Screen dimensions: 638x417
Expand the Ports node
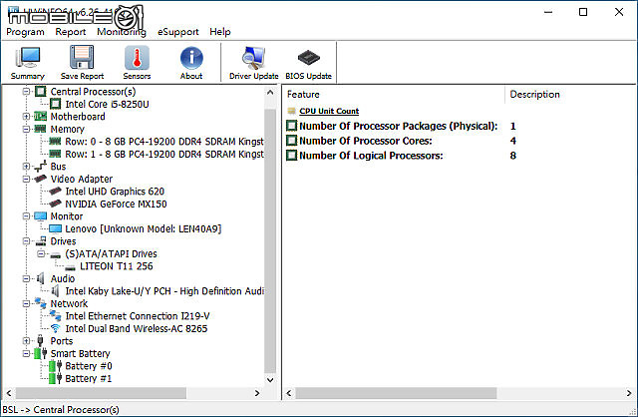(x=26, y=341)
